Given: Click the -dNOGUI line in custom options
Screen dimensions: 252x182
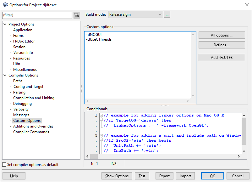Looking at the screenshot, I should pos(94,35).
